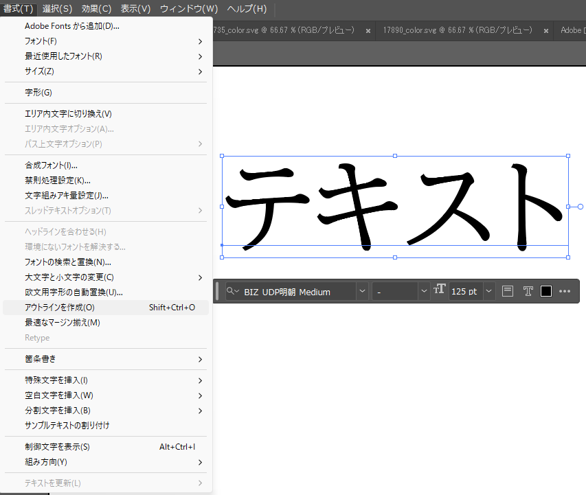586x495 pixels.
Task: Open more options via three-dots icon
Action: point(565,291)
